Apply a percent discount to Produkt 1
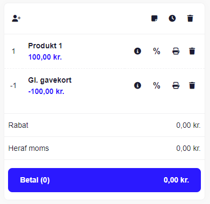 156,51
